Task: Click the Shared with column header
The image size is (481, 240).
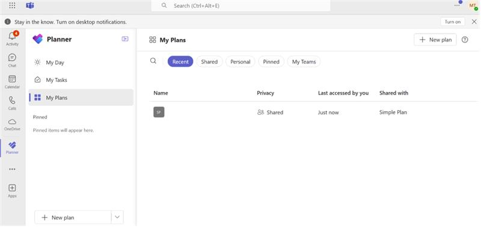Action: click(394, 93)
